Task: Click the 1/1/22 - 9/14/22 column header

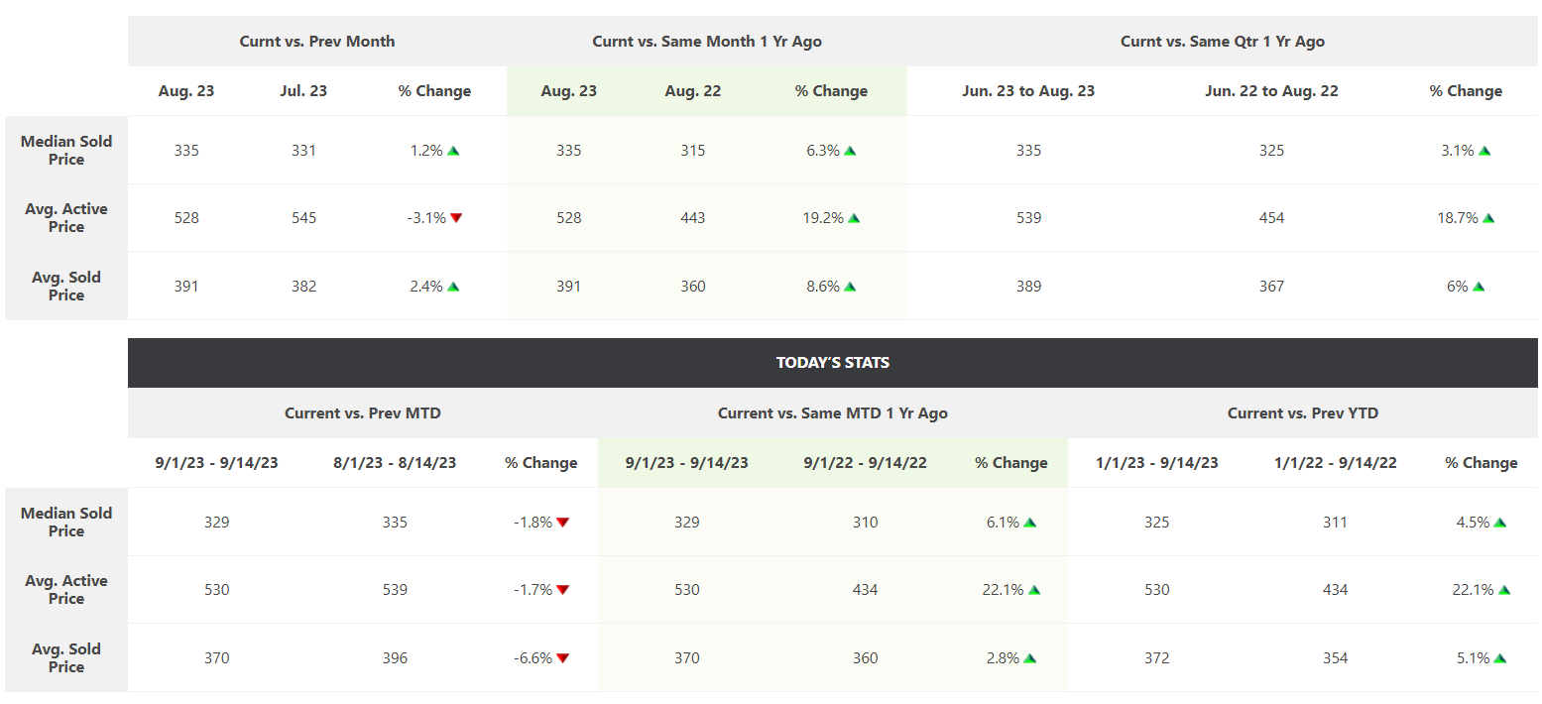Action: click(1335, 463)
